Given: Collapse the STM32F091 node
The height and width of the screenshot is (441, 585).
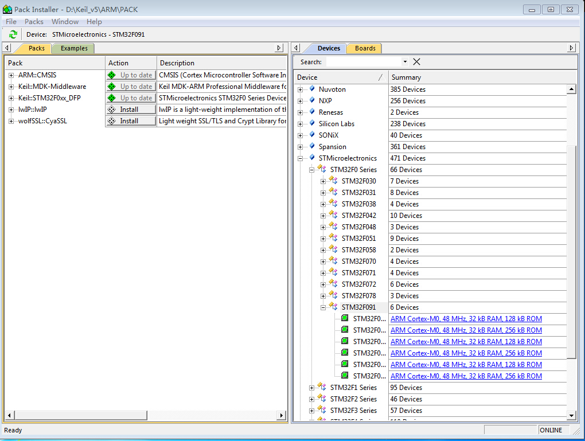Looking at the screenshot, I should [323, 308].
